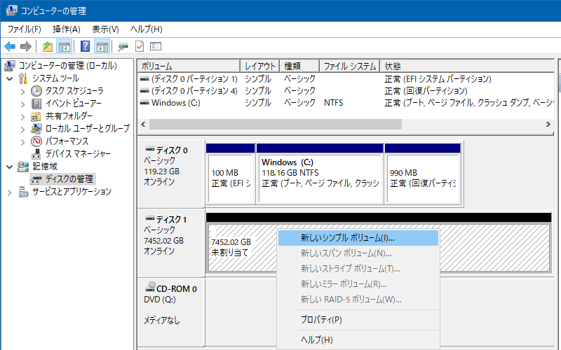
Task: Click disabled 新しいミラー ボリューム(R)... entry
Action: pos(358,284)
